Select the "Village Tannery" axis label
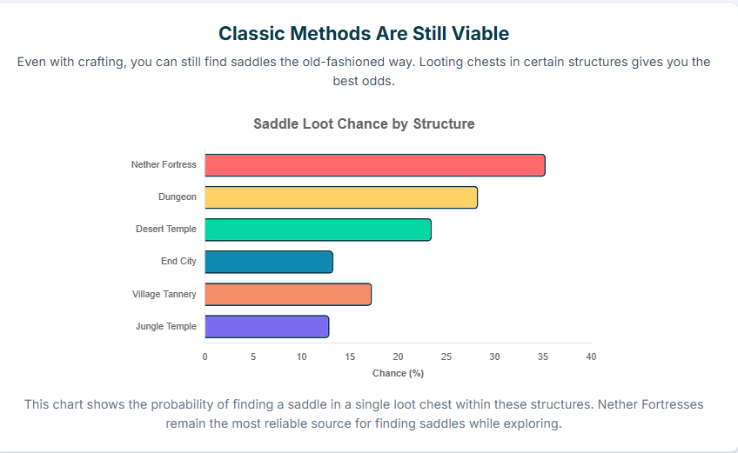Image resolution: width=738 pixels, height=453 pixels. (x=164, y=294)
